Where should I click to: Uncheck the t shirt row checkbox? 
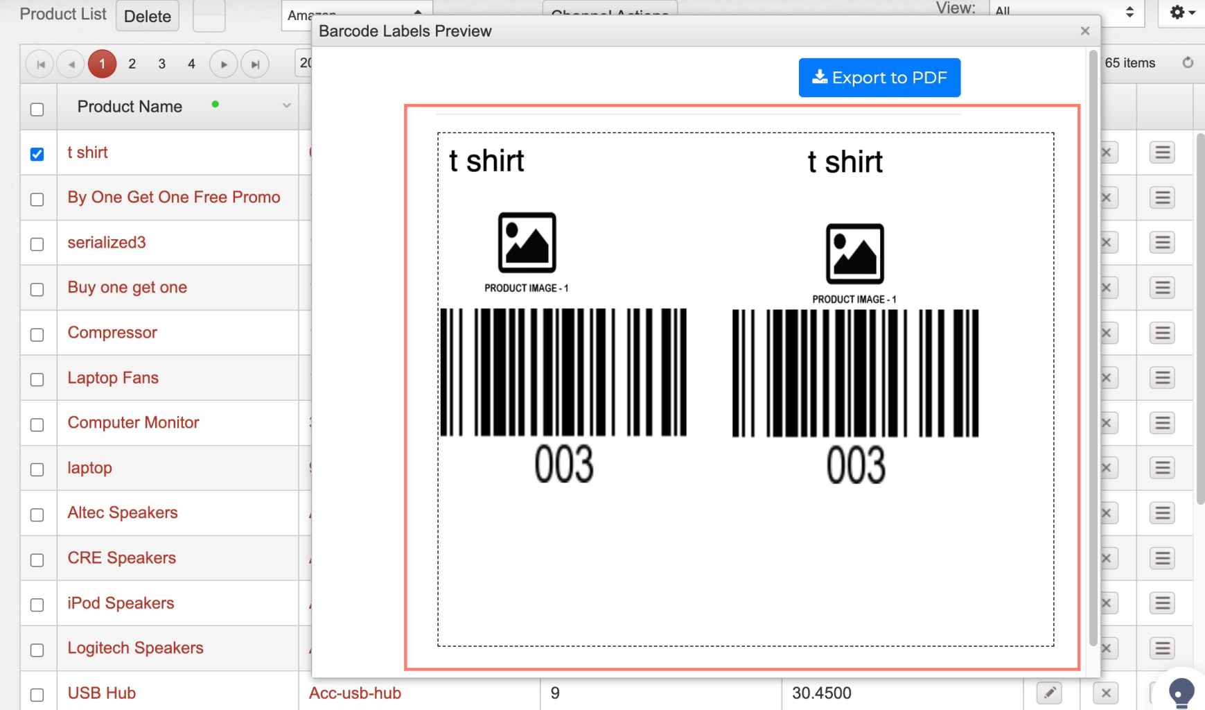point(37,154)
